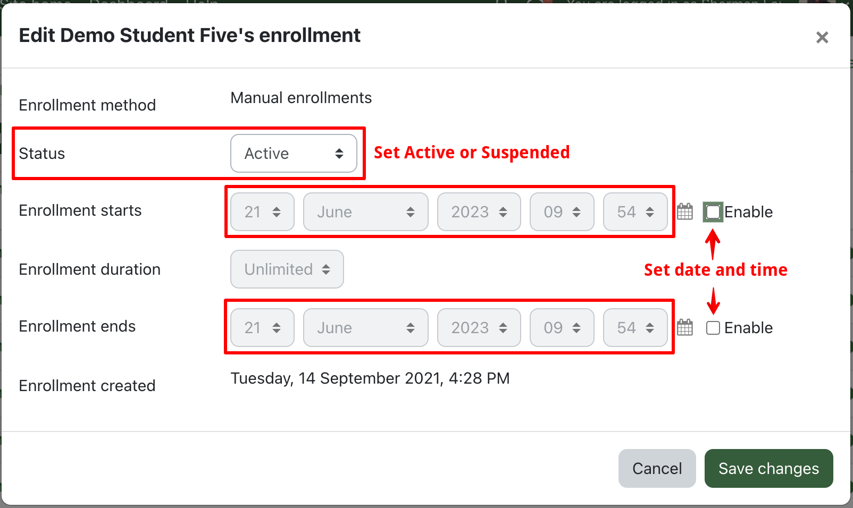Open the Enrollment starts calendar picker
The width and height of the screenshot is (853, 508).
point(685,211)
